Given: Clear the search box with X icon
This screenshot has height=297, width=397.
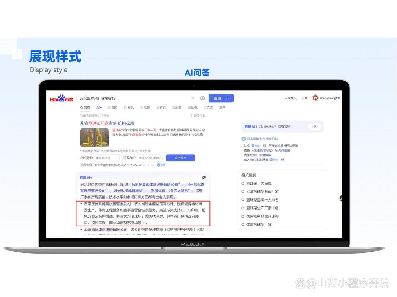Looking at the screenshot, I should pyautogui.click(x=193, y=98).
